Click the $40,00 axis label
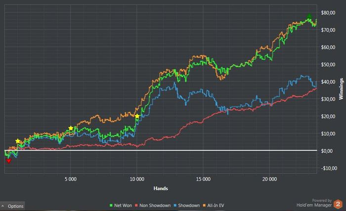Viewport: 346px width, 211px height. click(x=328, y=82)
